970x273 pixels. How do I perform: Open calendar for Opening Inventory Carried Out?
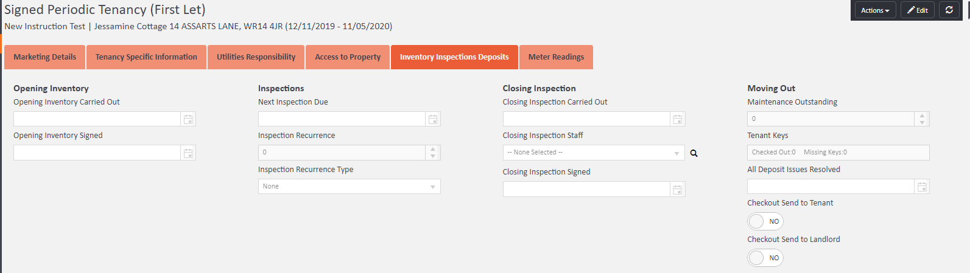[x=188, y=119]
